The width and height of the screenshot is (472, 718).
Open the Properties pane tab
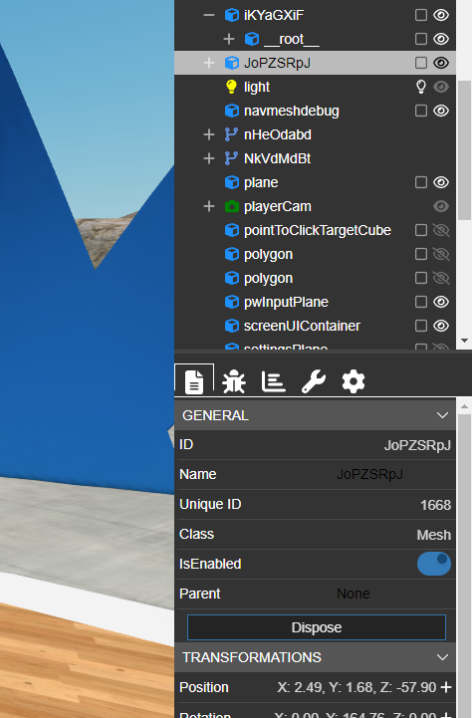(194, 381)
